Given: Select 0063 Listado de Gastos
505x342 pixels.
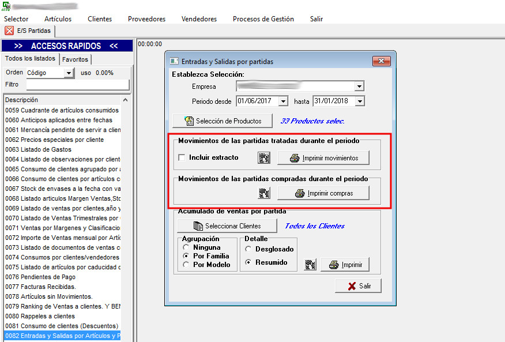Looking at the screenshot, I should (x=62, y=149).
